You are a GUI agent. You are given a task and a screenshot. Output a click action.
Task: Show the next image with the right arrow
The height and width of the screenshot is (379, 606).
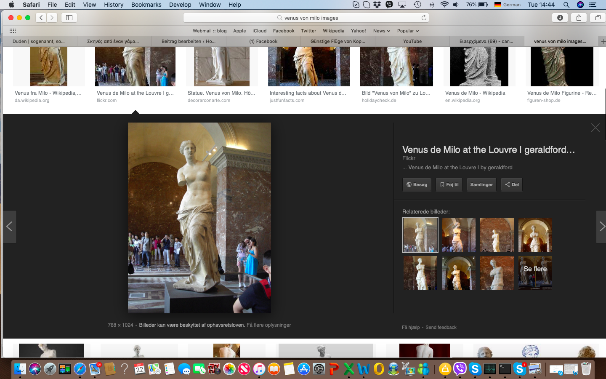pyautogui.click(x=601, y=227)
